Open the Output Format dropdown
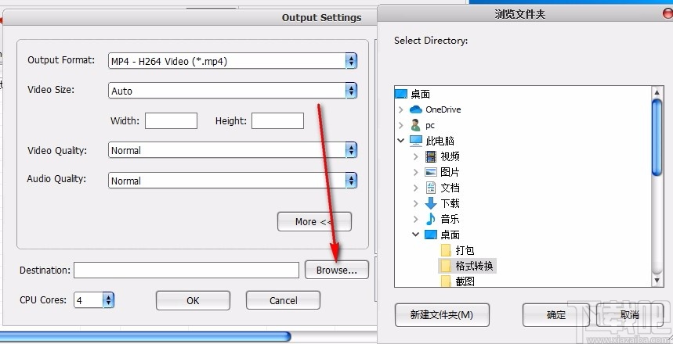The width and height of the screenshot is (673, 344). [x=232, y=61]
